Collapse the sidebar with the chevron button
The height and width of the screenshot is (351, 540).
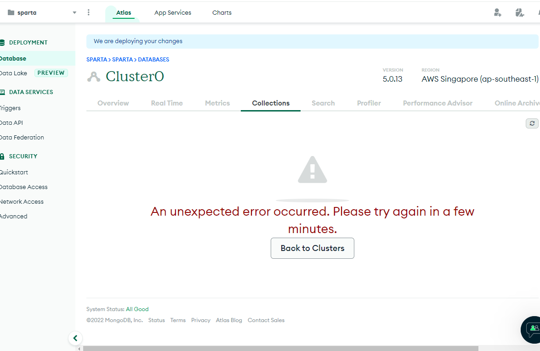(75, 338)
